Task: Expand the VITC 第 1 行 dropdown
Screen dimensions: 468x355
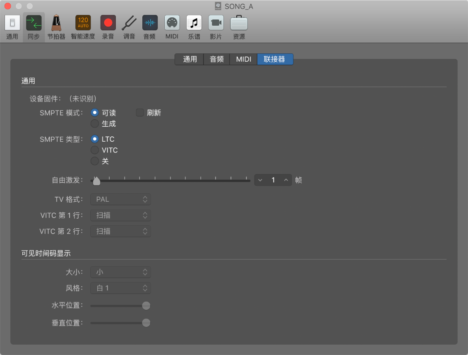Action: (x=120, y=215)
